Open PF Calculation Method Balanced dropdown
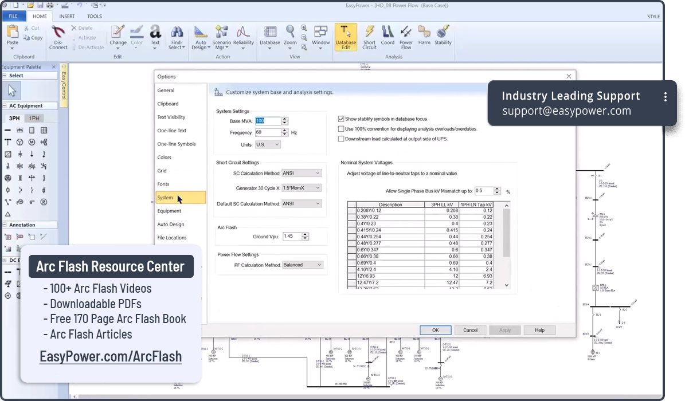Viewport: 685px width, 401px height. coord(303,265)
